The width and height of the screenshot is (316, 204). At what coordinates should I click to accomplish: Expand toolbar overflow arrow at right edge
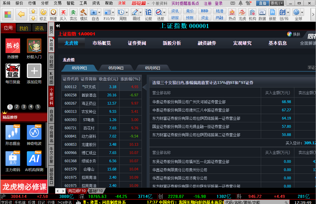point(313,14)
